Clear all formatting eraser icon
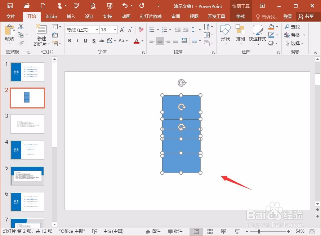Image resolution: width=321 pixels, height=236 pixels. tap(141, 30)
